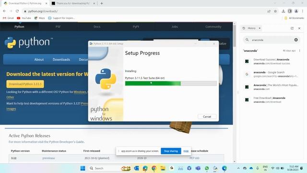Click the setup progress bar
Image resolution: width=307 pixels, height=173 pixels.
(171, 84)
